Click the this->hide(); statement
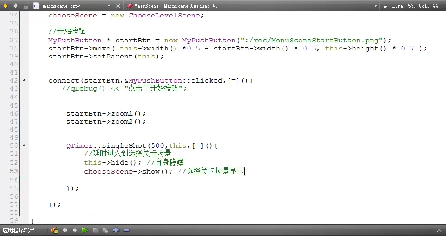Image resolution: width=446 pixels, height=236 pixels. pyautogui.click(x=113, y=162)
